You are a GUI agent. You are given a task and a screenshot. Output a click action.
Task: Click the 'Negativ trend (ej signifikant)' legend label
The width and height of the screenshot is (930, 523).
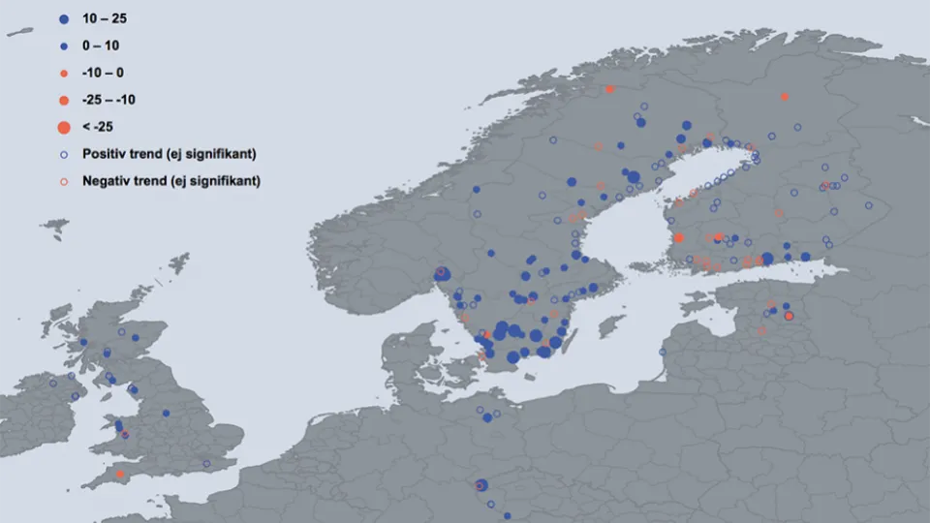pos(171,181)
